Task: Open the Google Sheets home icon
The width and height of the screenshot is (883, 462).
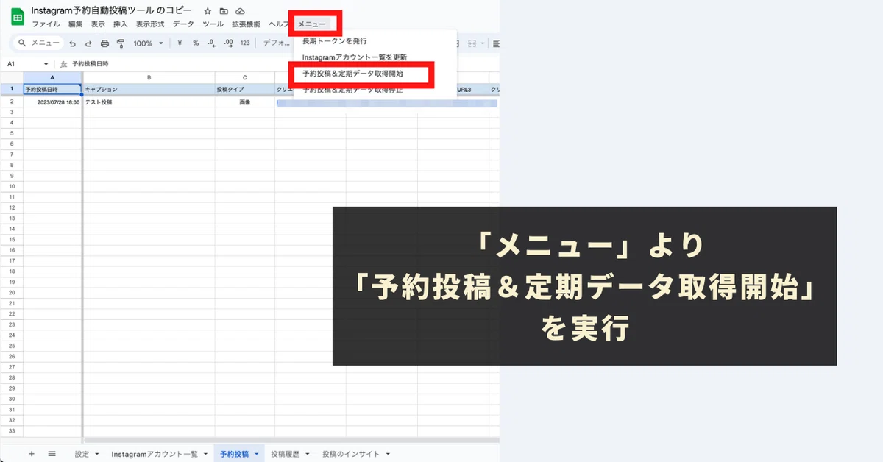Action: coord(17,16)
